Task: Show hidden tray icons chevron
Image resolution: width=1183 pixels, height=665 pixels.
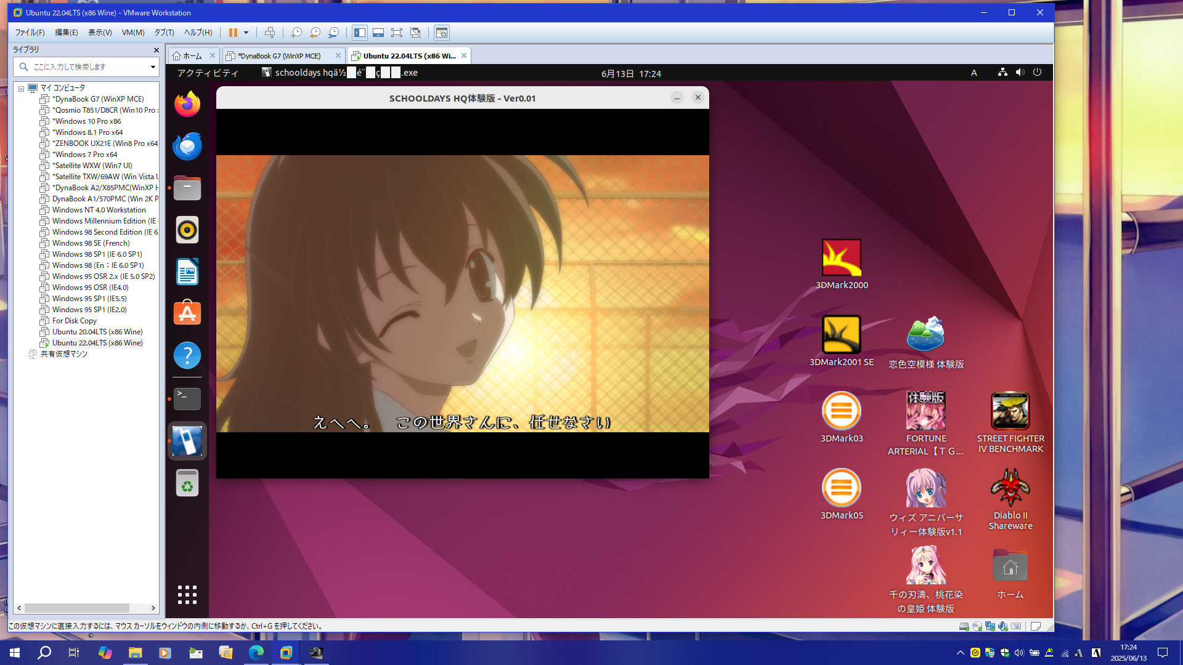Action: [961, 653]
